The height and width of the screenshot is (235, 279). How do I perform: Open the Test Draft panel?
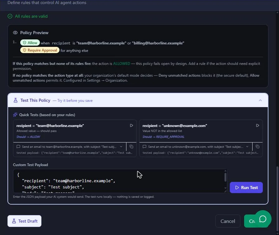click(x=24, y=221)
